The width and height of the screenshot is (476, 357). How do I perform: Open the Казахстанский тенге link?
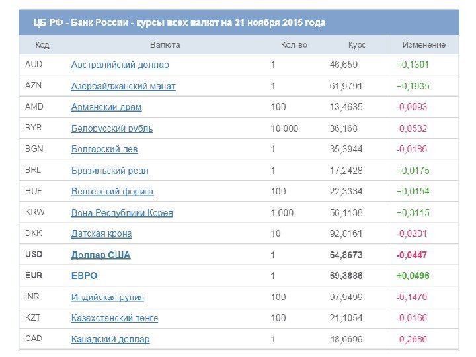click(114, 318)
